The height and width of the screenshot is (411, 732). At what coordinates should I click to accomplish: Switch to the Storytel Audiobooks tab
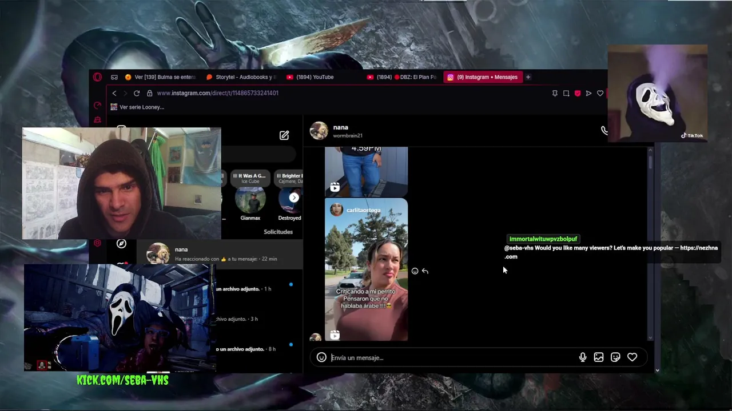click(241, 77)
